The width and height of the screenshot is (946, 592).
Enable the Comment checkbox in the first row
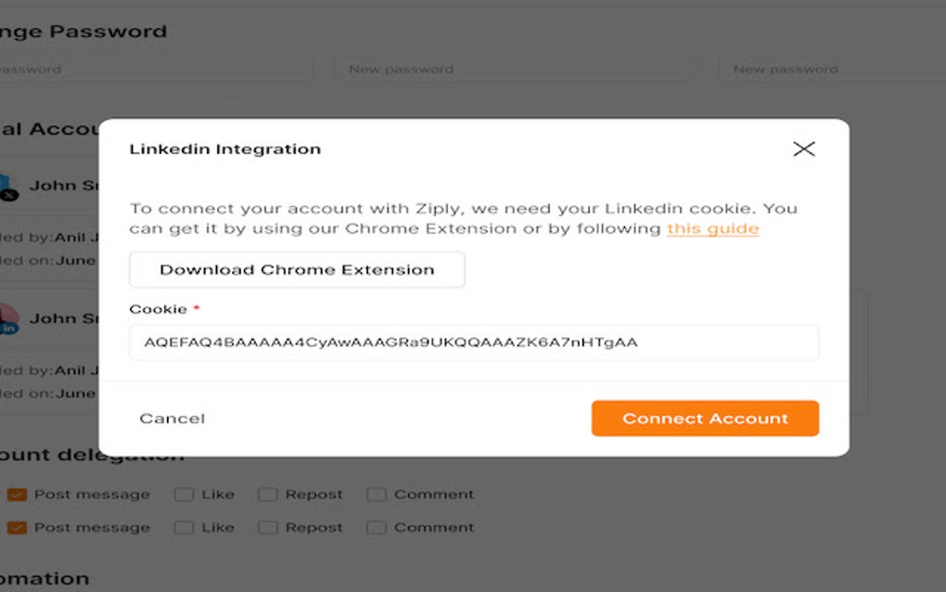pos(376,494)
